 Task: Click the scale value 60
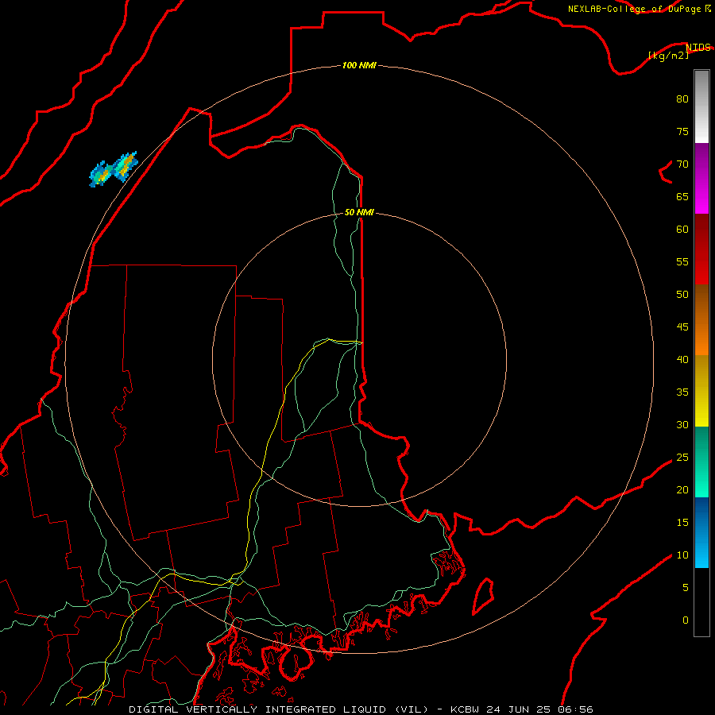point(682,230)
